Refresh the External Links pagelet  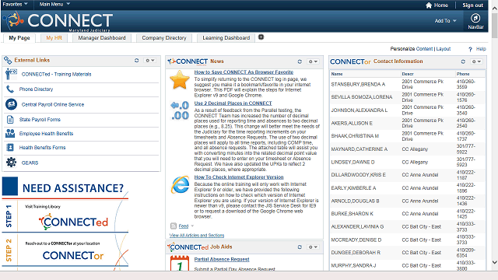click(x=137, y=61)
